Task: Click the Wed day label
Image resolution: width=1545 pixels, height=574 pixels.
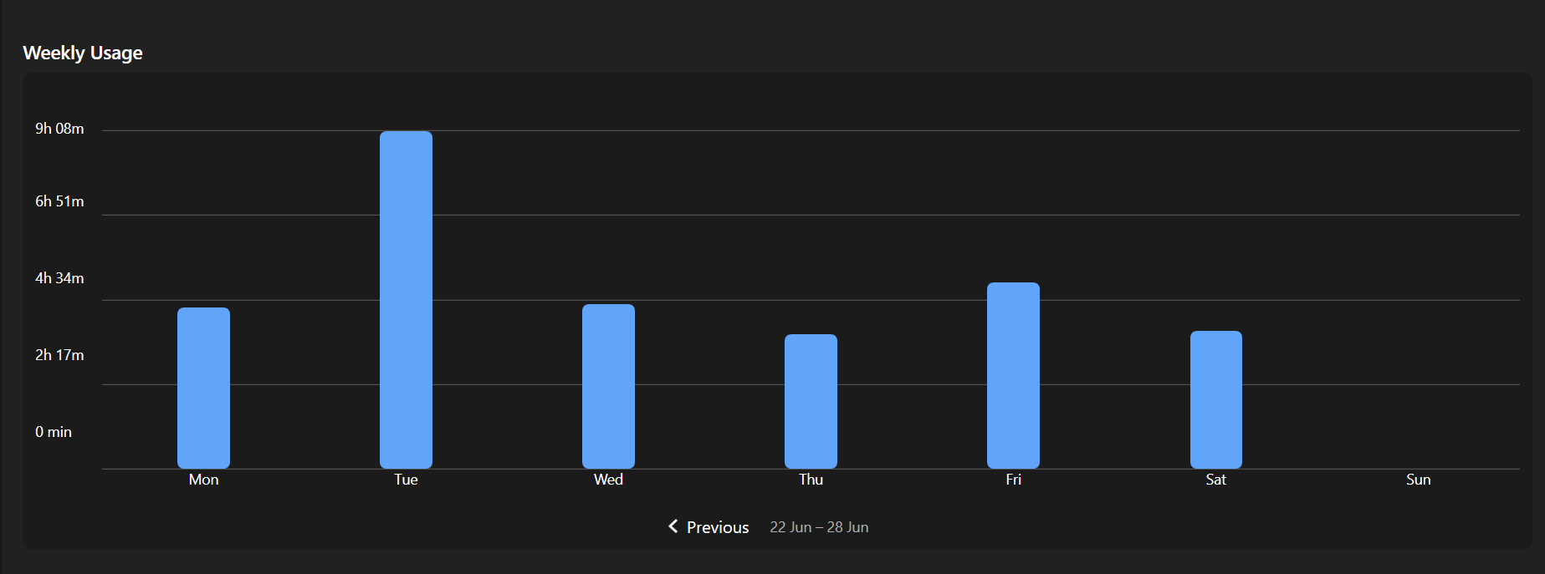Action: tap(608, 480)
